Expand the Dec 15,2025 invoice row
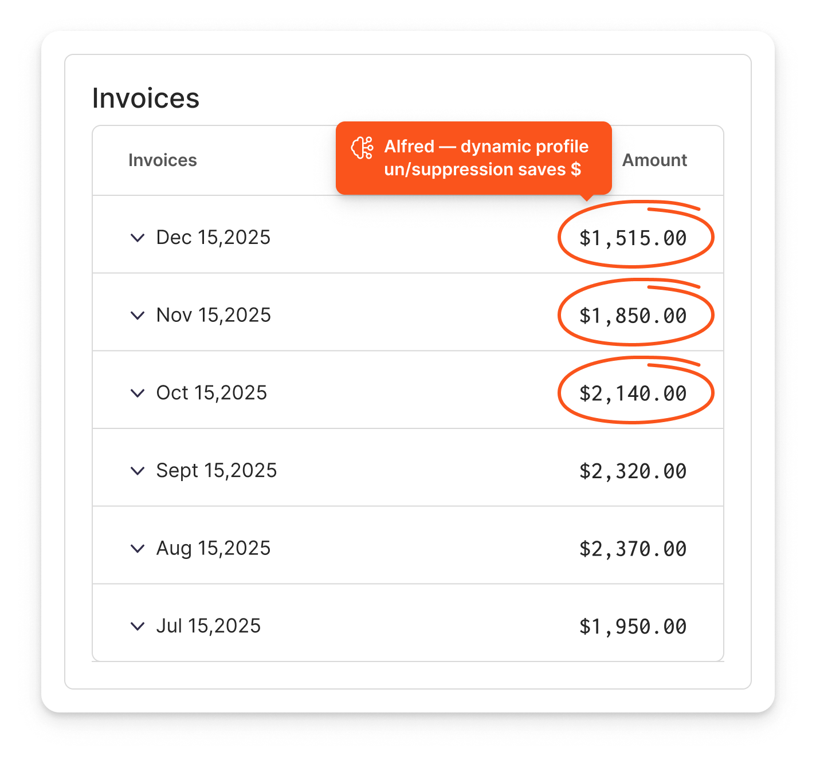Image resolution: width=816 pixels, height=764 pixels. pyautogui.click(x=138, y=238)
